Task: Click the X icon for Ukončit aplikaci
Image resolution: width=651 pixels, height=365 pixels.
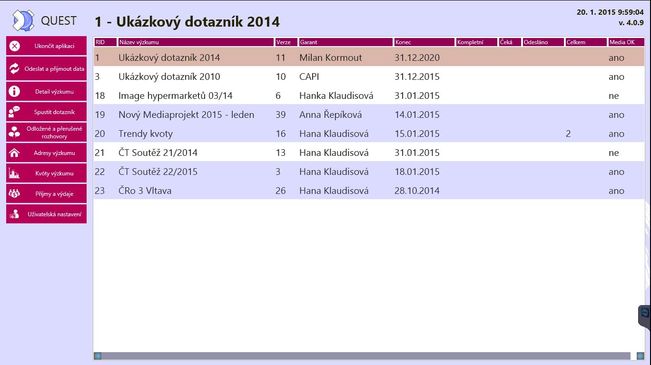Action: pyautogui.click(x=15, y=46)
